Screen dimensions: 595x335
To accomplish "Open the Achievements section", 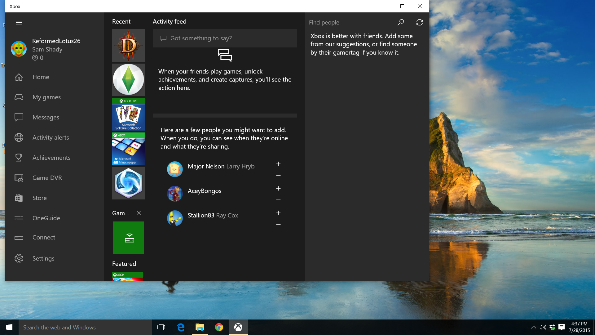I will pos(51,158).
